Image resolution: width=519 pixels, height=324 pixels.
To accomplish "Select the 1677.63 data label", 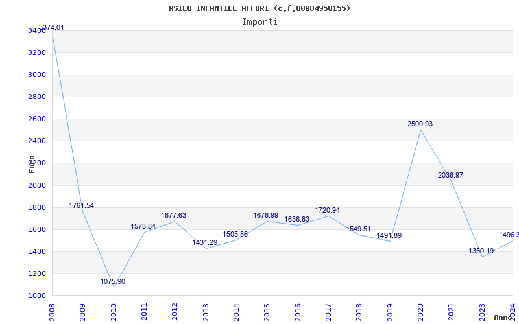I will coord(174,215).
